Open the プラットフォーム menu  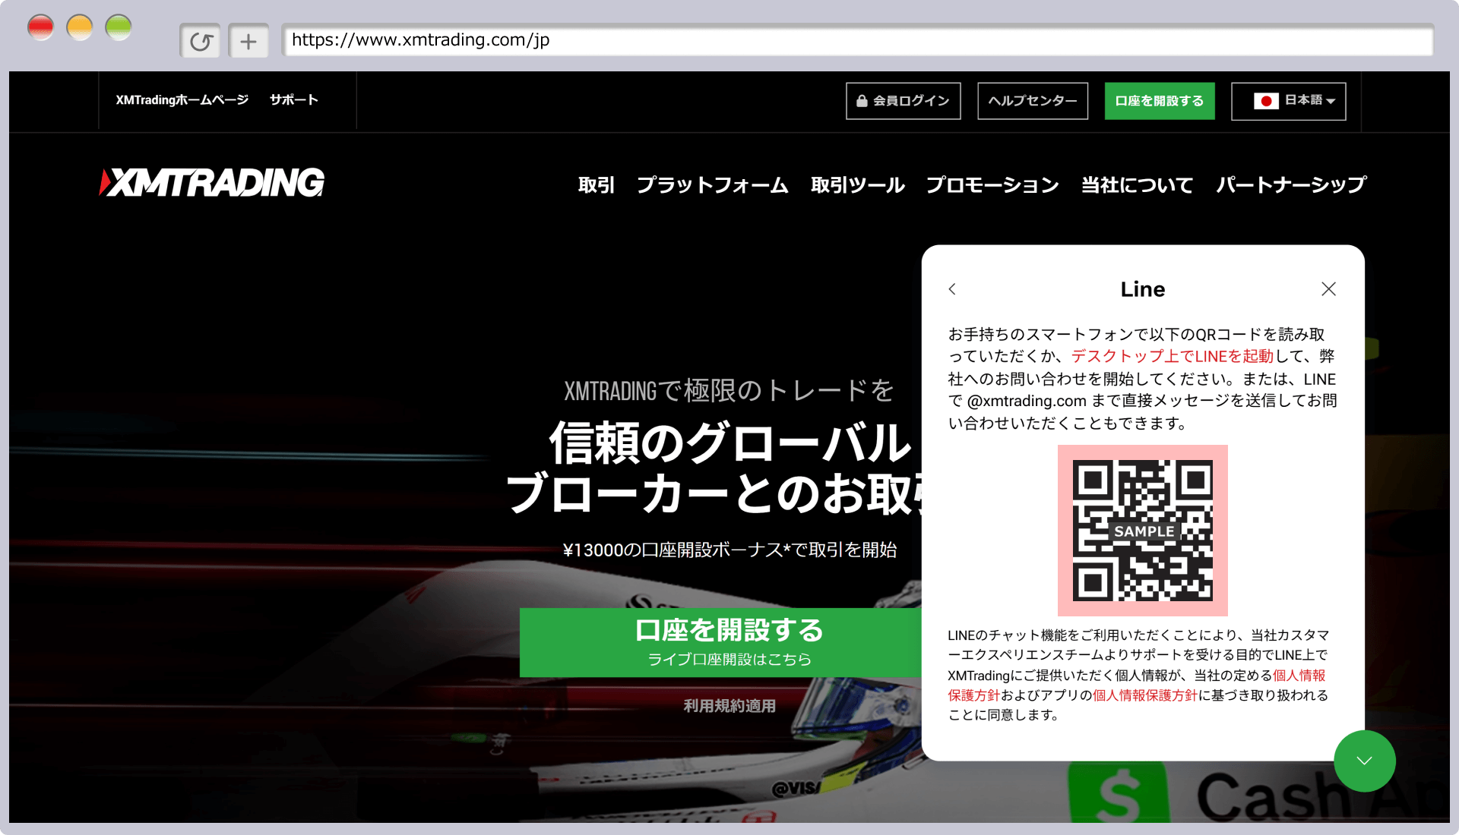pyautogui.click(x=713, y=184)
